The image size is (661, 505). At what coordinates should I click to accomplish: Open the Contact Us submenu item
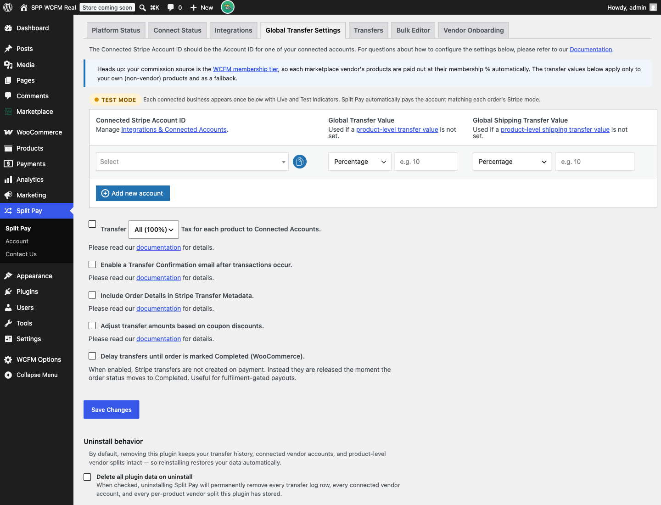pos(21,254)
